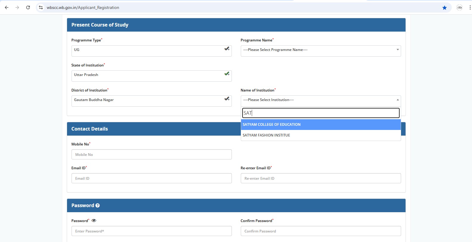Click the browser back arrow

click(7, 7)
